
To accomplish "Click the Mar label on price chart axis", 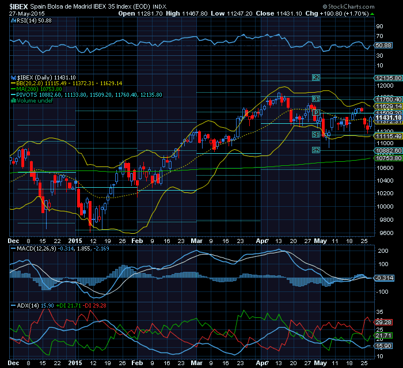I will point(197,241).
